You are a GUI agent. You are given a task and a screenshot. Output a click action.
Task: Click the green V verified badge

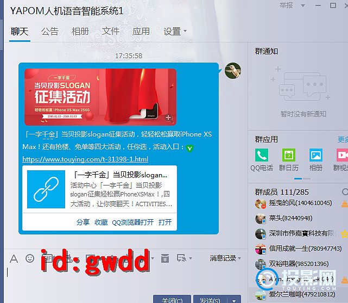point(189,149)
